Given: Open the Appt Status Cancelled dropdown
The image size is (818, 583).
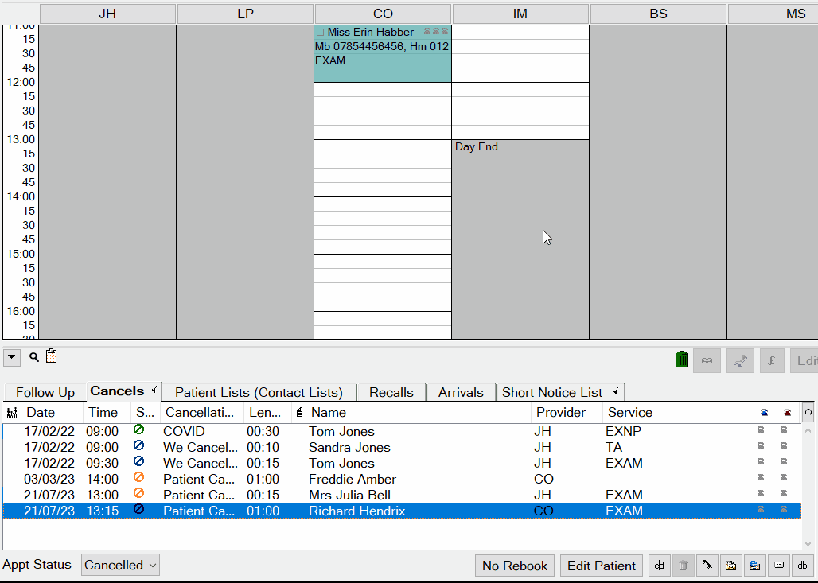Looking at the screenshot, I should [x=120, y=565].
